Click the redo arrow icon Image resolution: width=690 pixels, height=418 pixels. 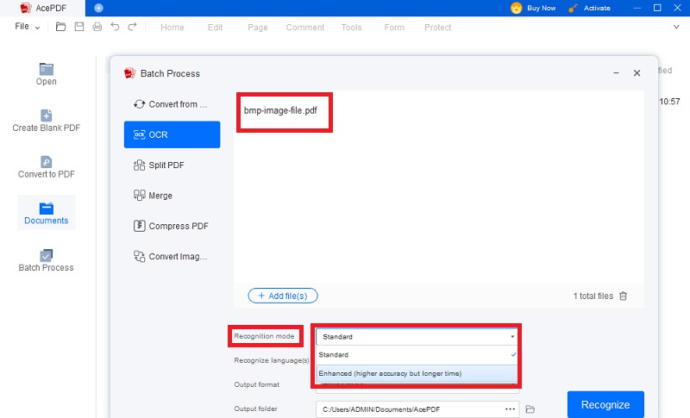132,27
